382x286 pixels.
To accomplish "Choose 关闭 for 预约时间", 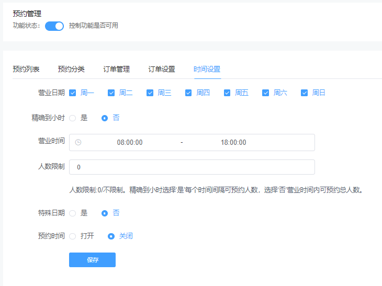I will click(111, 236).
